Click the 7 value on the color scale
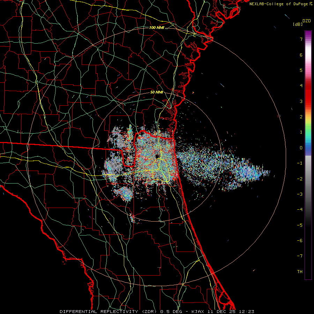Screen dimensions: 314x314 301,39
